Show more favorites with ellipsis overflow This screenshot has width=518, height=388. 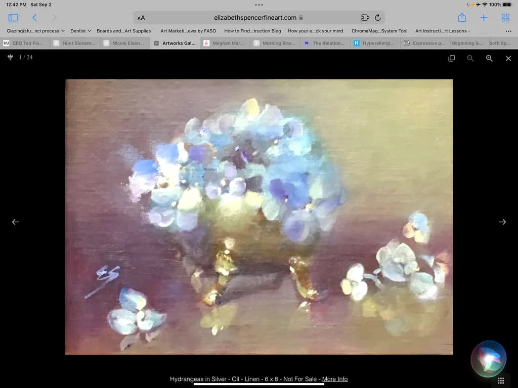click(508, 31)
